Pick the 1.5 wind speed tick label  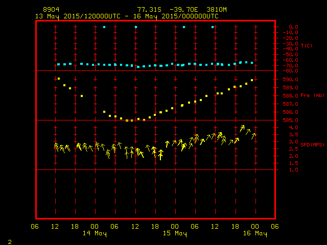[293, 163]
